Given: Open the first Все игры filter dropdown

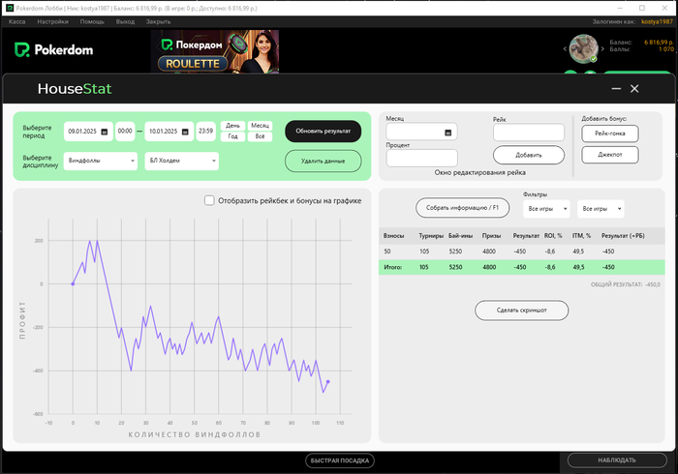Looking at the screenshot, I should tap(546, 209).
